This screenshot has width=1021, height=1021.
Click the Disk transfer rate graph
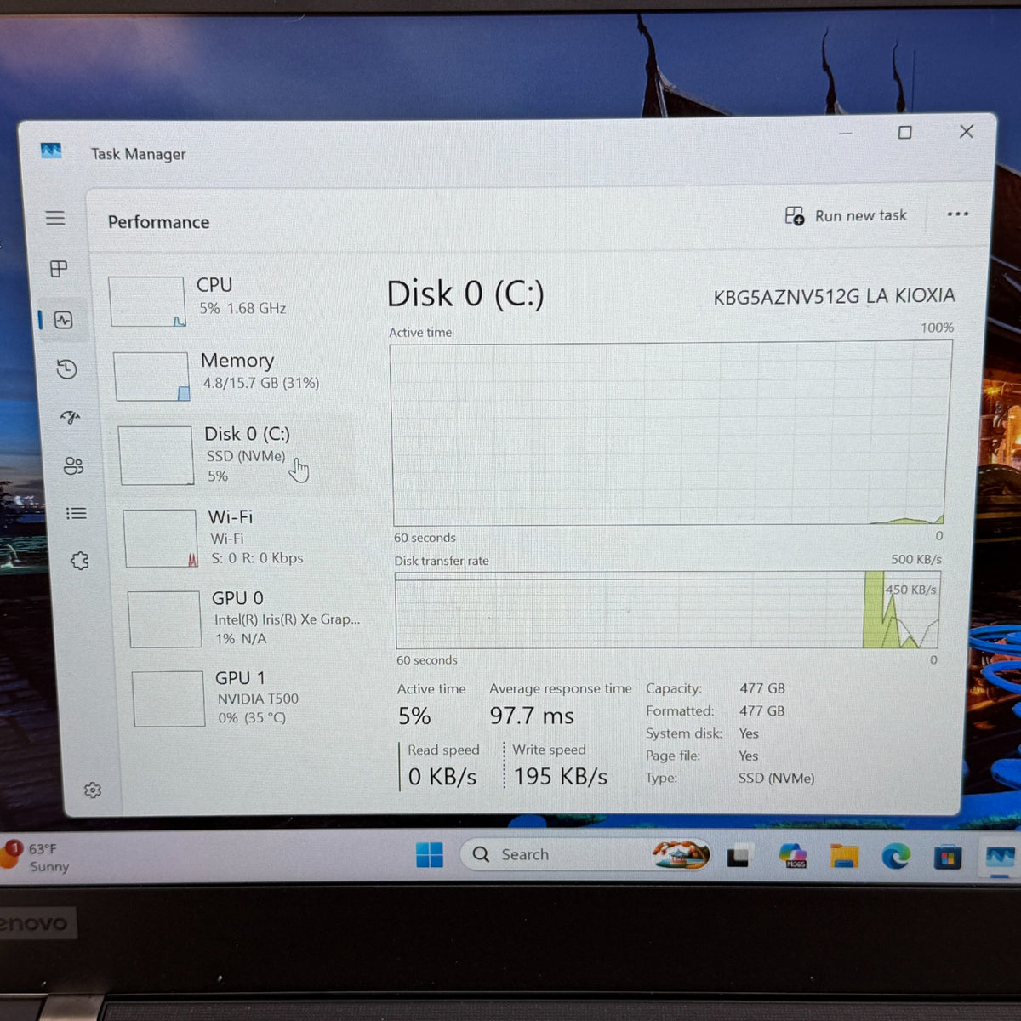(668, 610)
